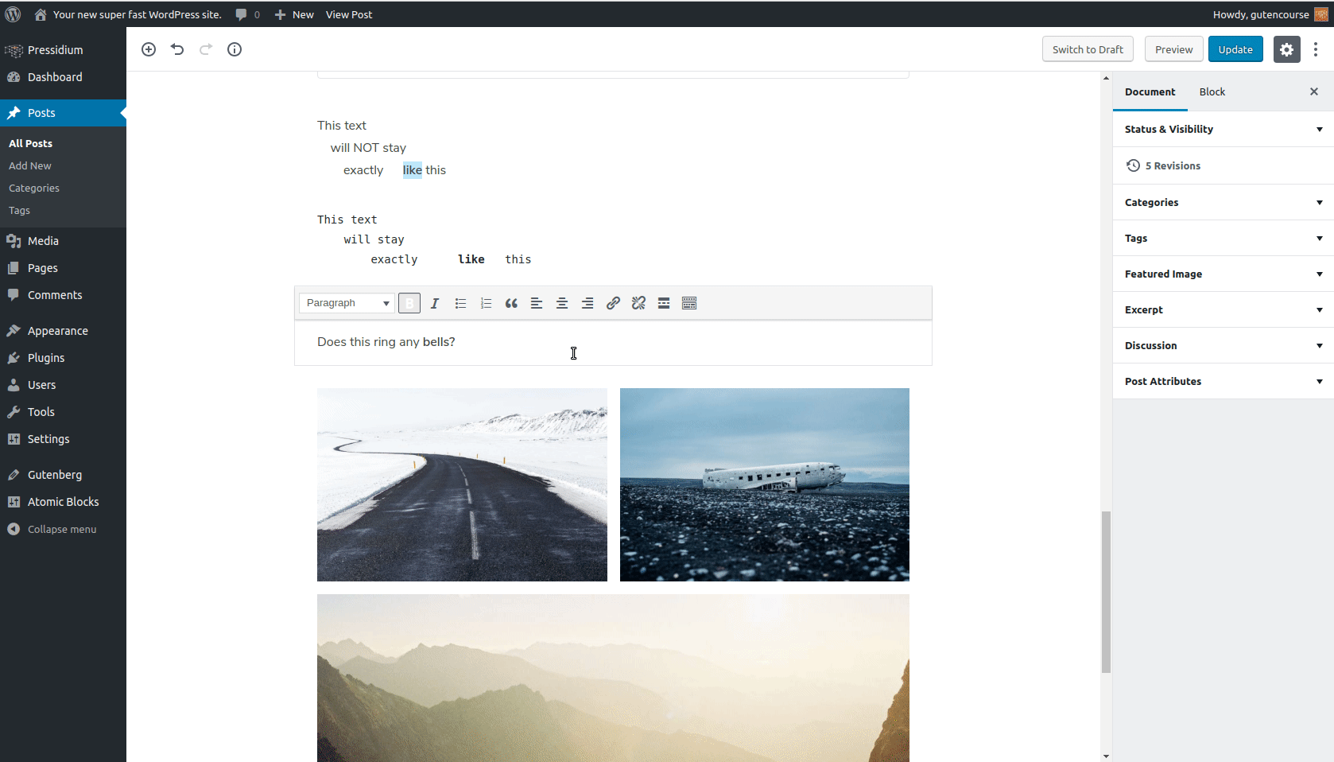This screenshot has height=762, width=1334.
Task: Open the Comments menu
Action: click(x=63, y=295)
